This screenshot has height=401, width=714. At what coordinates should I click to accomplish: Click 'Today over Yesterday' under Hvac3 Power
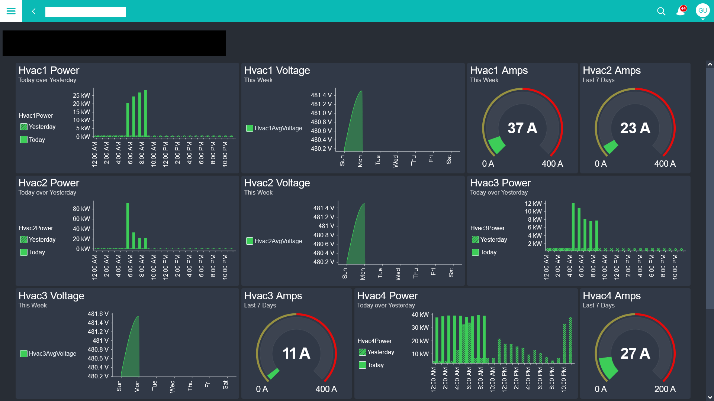499,193
